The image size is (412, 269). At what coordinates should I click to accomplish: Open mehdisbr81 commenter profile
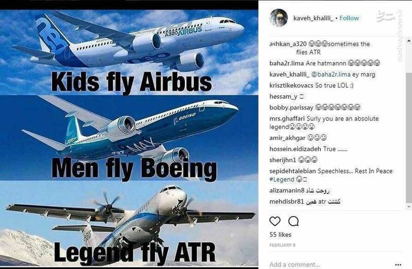tap(287, 202)
